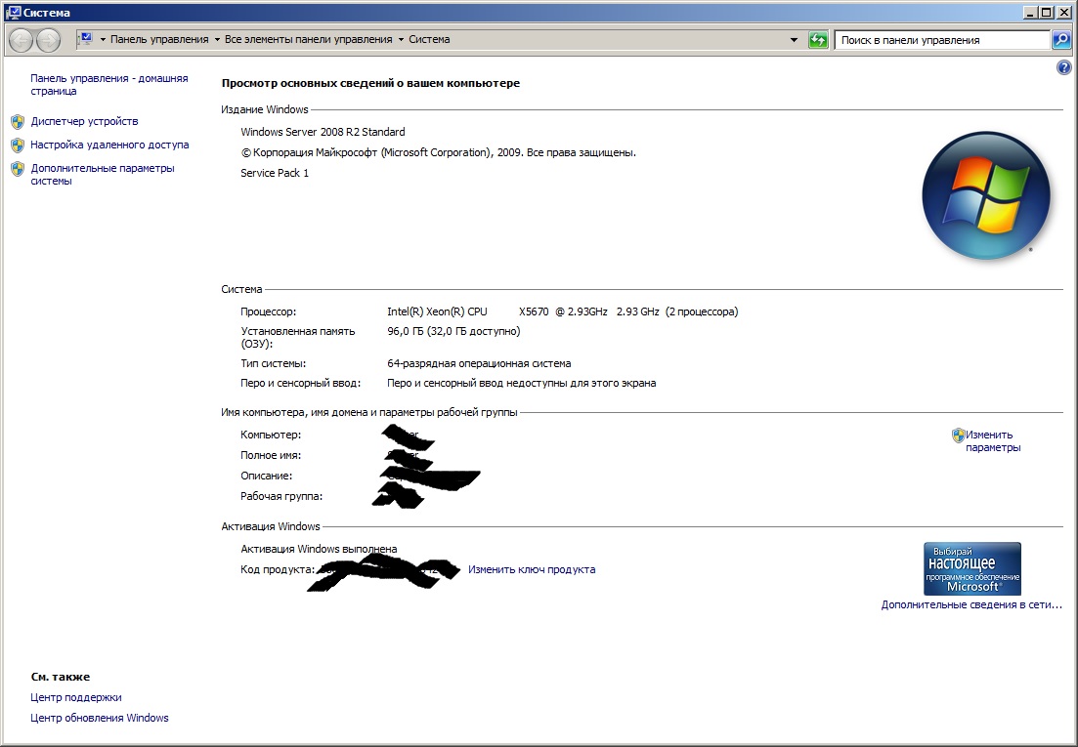Click the green refresh icon
This screenshot has height=747, width=1078.
[817, 40]
